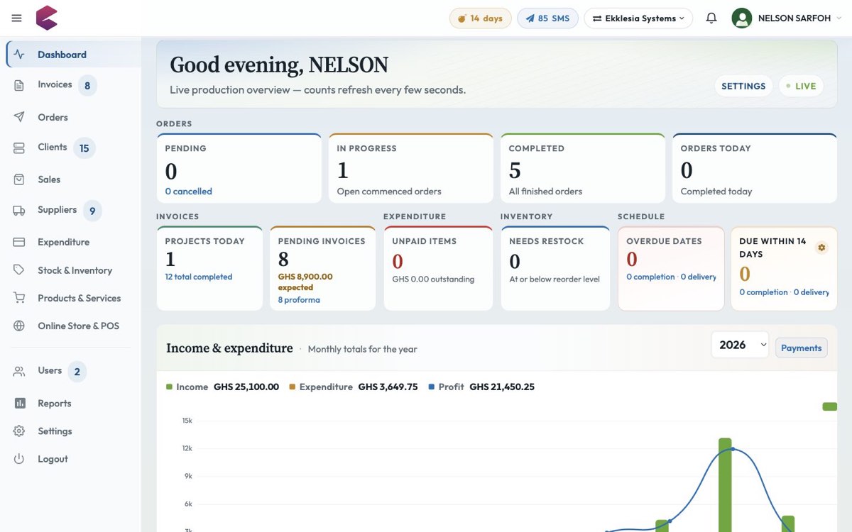Open Online Store & POS in the sidebar

click(74, 326)
